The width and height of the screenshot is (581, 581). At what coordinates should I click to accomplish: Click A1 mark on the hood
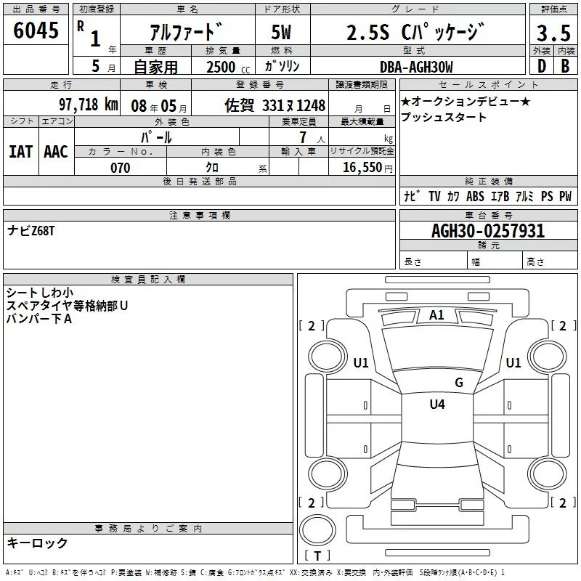point(436,315)
